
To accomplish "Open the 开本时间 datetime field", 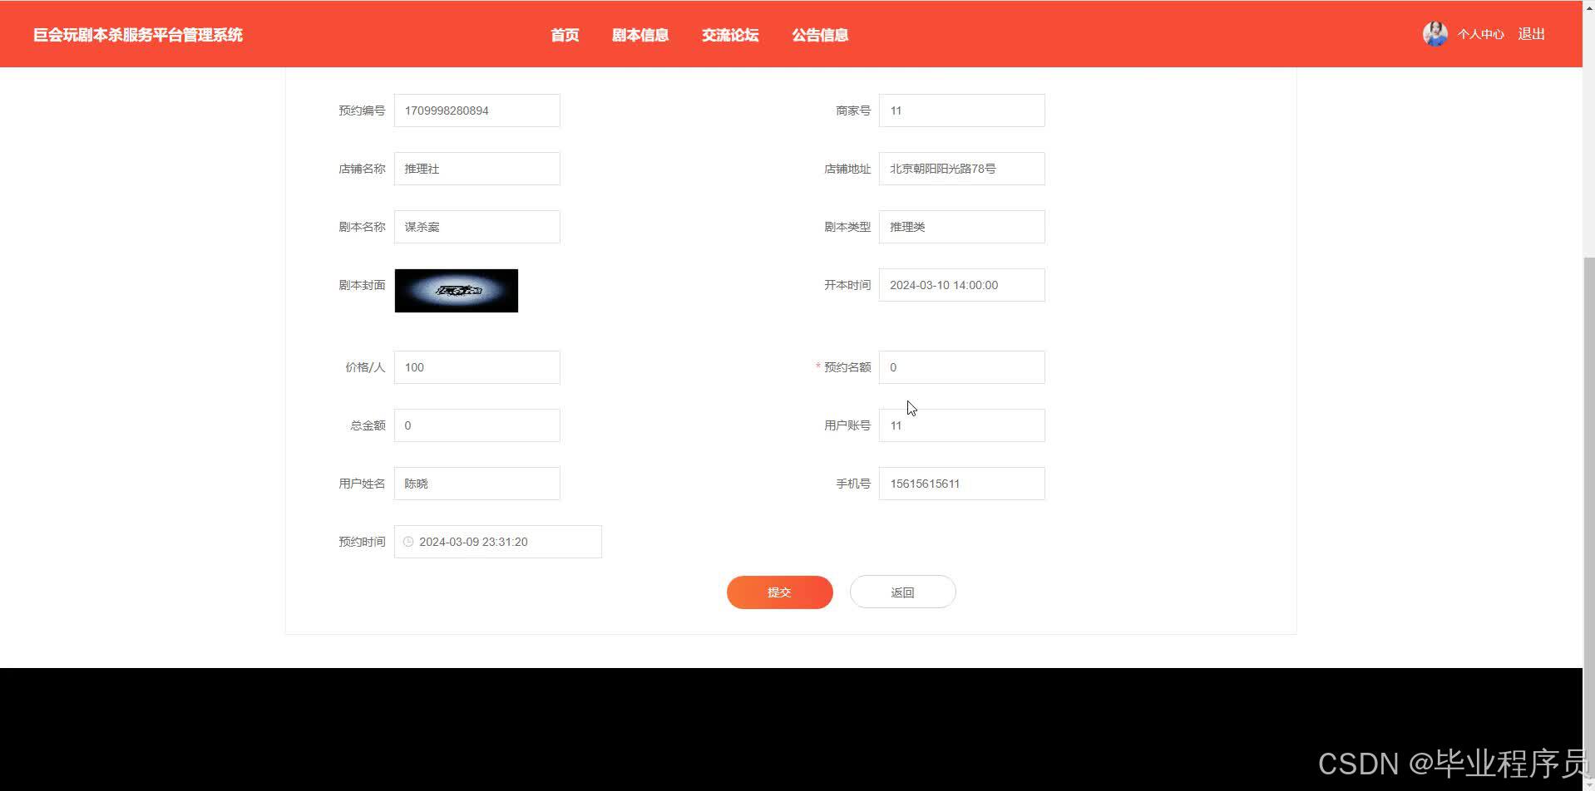I will pyautogui.click(x=961, y=284).
